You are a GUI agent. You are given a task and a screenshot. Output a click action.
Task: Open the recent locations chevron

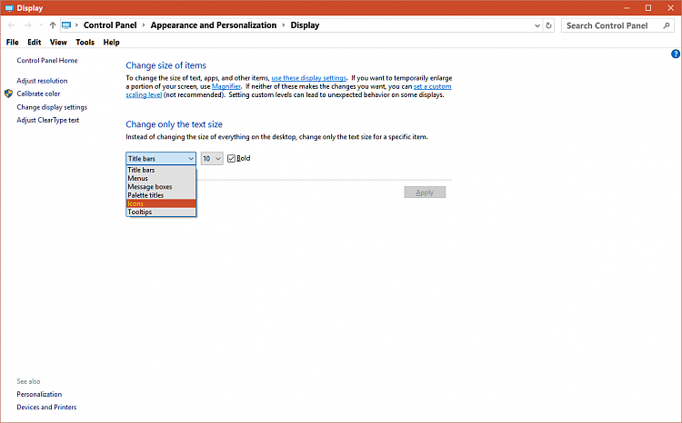(x=41, y=25)
